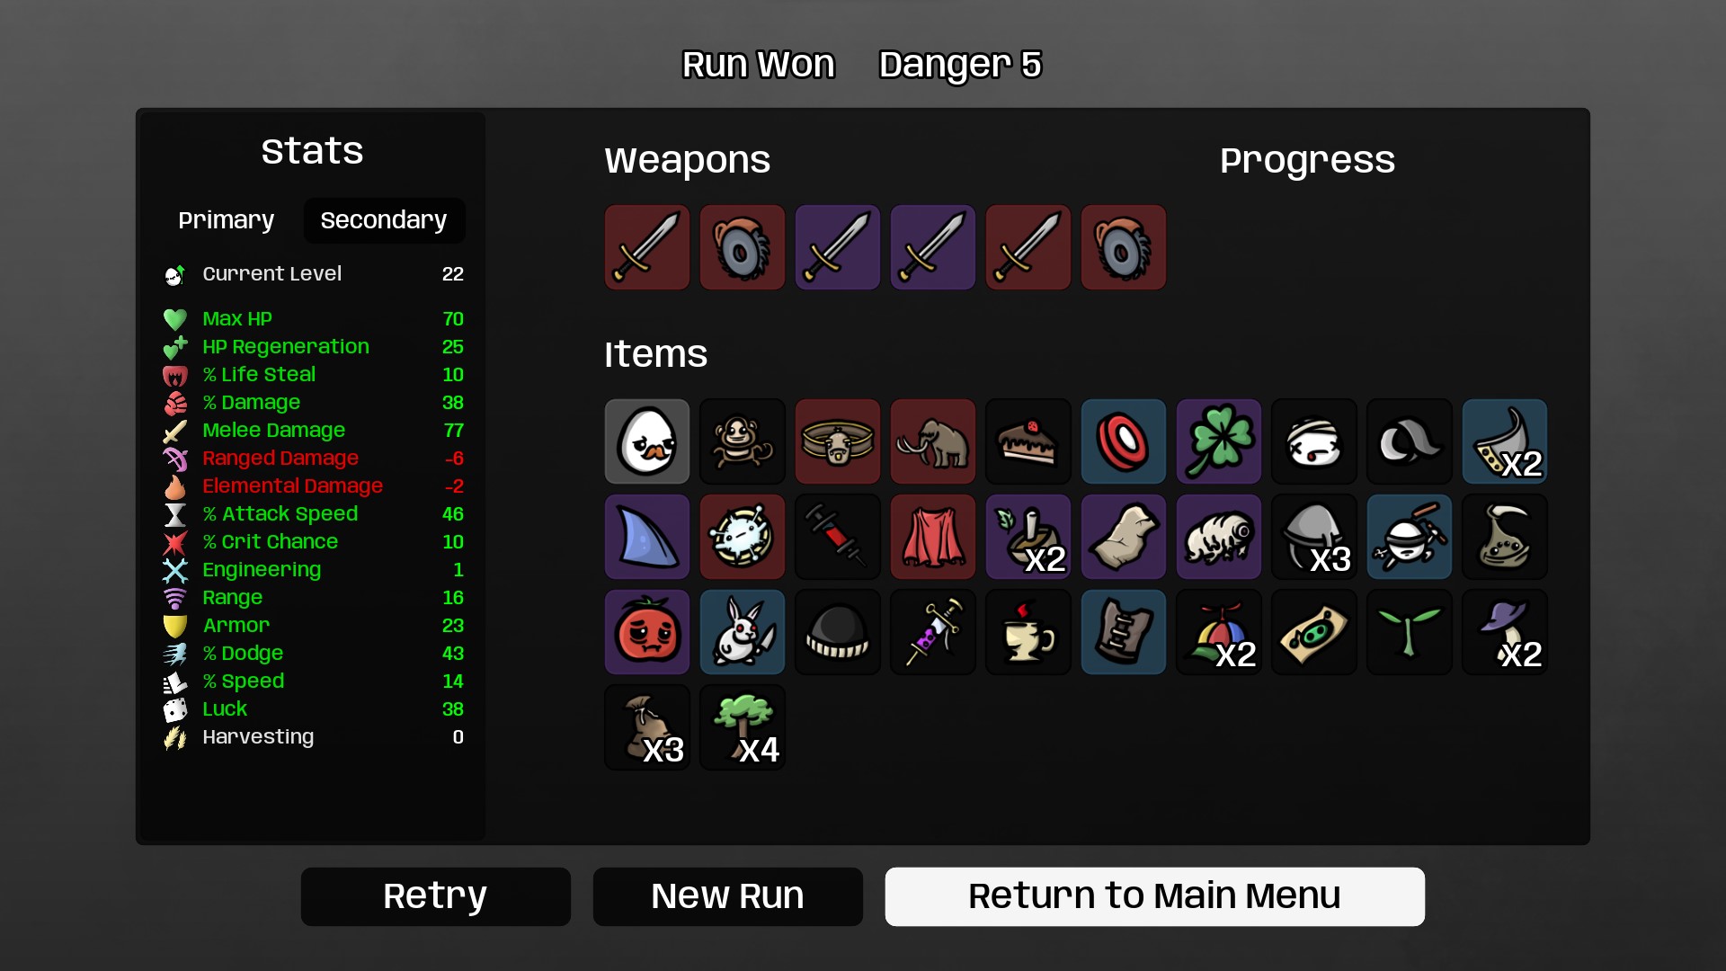Select the egg character icon
Viewport: 1726px width, 971px height.
tap(647, 442)
